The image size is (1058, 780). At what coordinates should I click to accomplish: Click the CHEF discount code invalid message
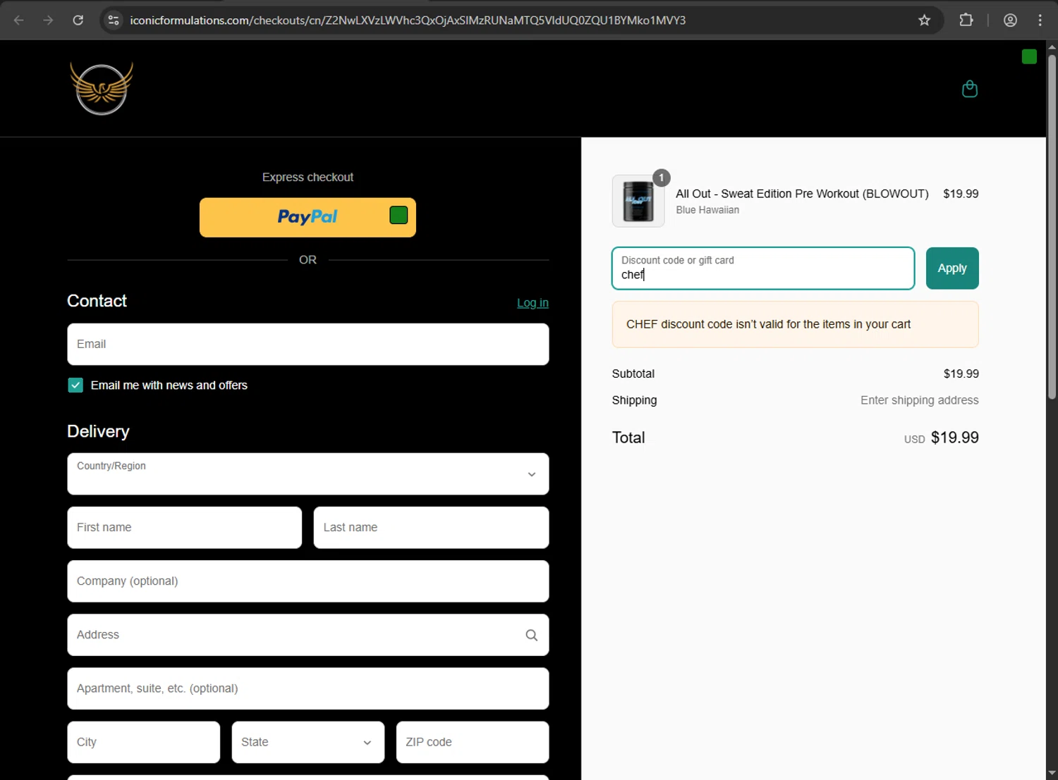pyautogui.click(x=796, y=324)
